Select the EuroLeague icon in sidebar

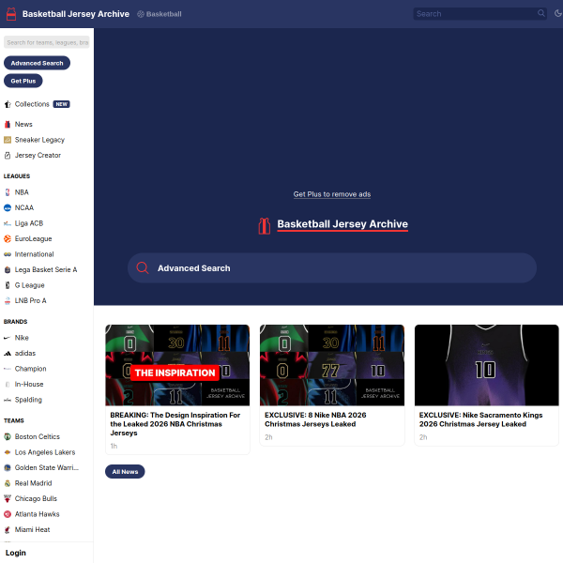click(x=8, y=238)
